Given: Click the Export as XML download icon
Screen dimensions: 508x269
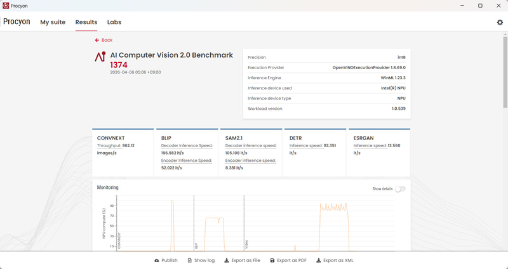Looking at the screenshot, I should tap(319, 260).
